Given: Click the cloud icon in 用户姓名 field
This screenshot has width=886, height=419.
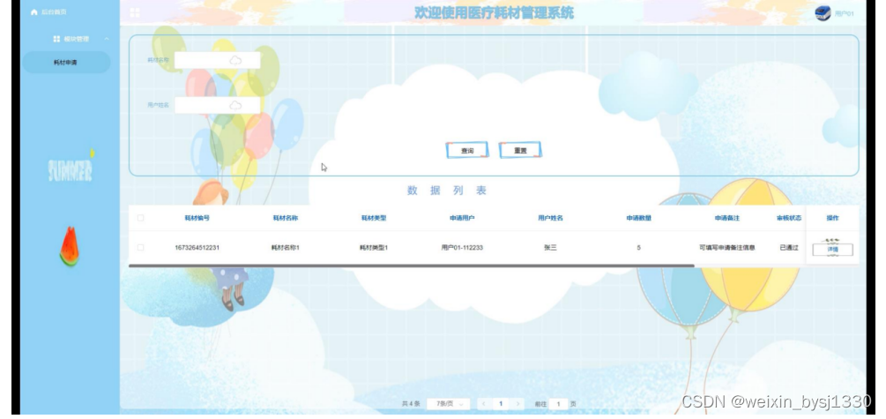Looking at the screenshot, I should click(x=235, y=105).
